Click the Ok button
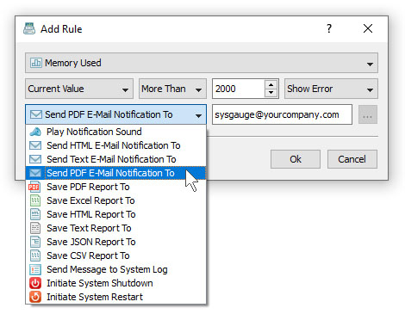 [296, 159]
